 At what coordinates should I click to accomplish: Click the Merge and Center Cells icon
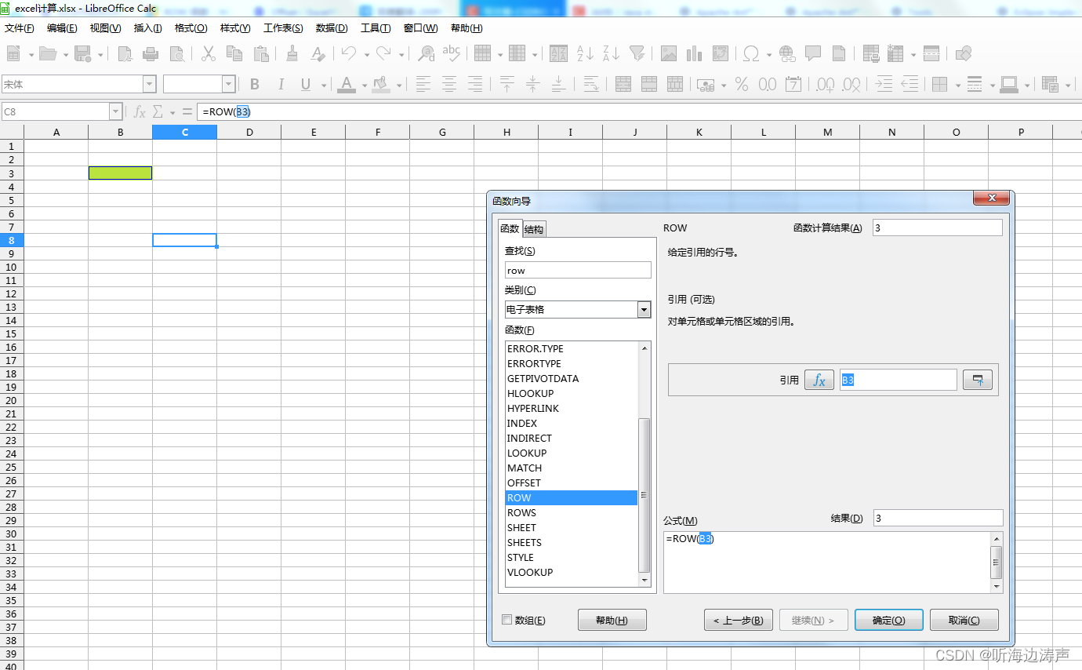[x=623, y=84]
